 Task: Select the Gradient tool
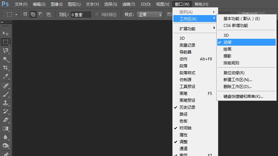click(6, 128)
